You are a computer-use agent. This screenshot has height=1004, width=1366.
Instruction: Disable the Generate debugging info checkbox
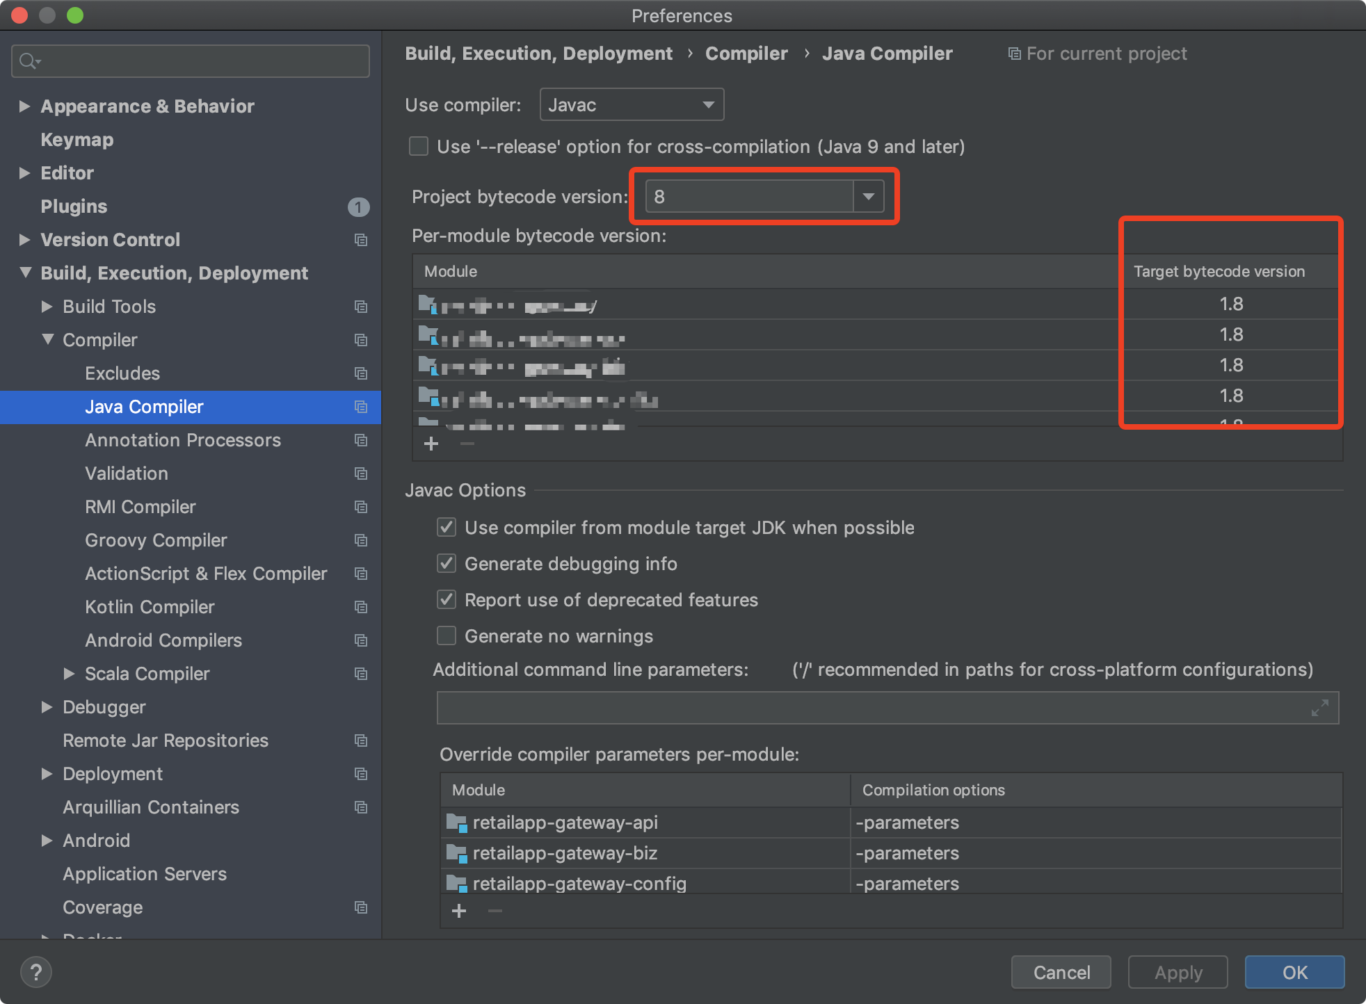pos(446,564)
